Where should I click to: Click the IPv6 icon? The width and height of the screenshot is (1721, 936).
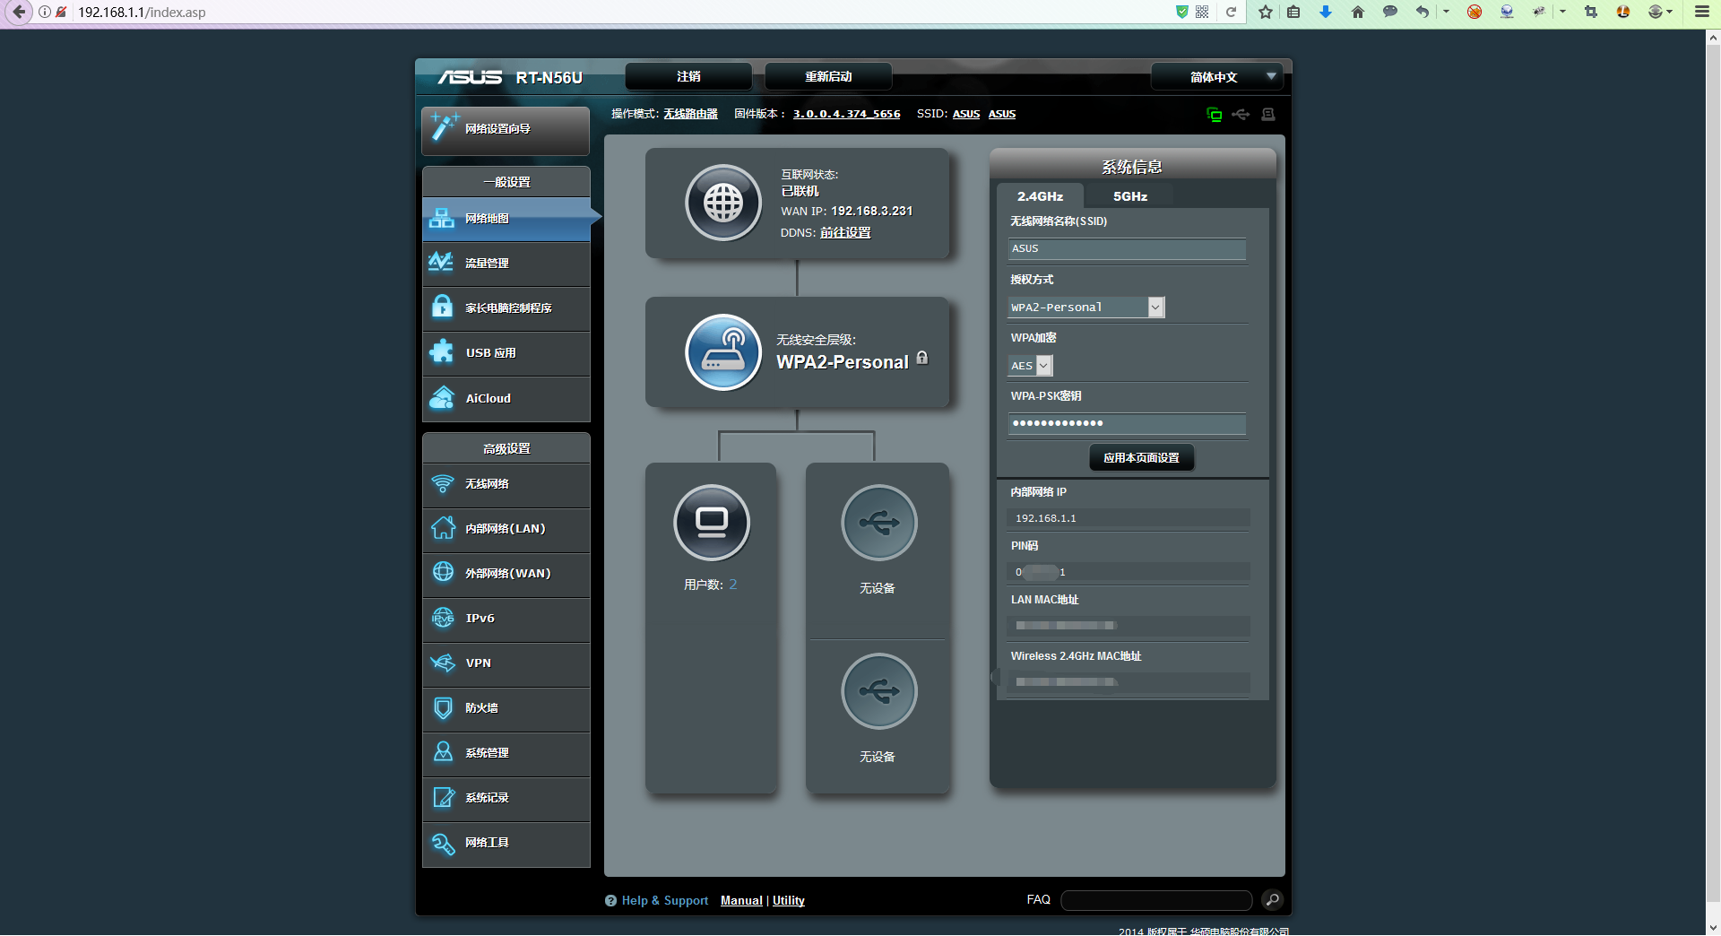click(x=443, y=618)
